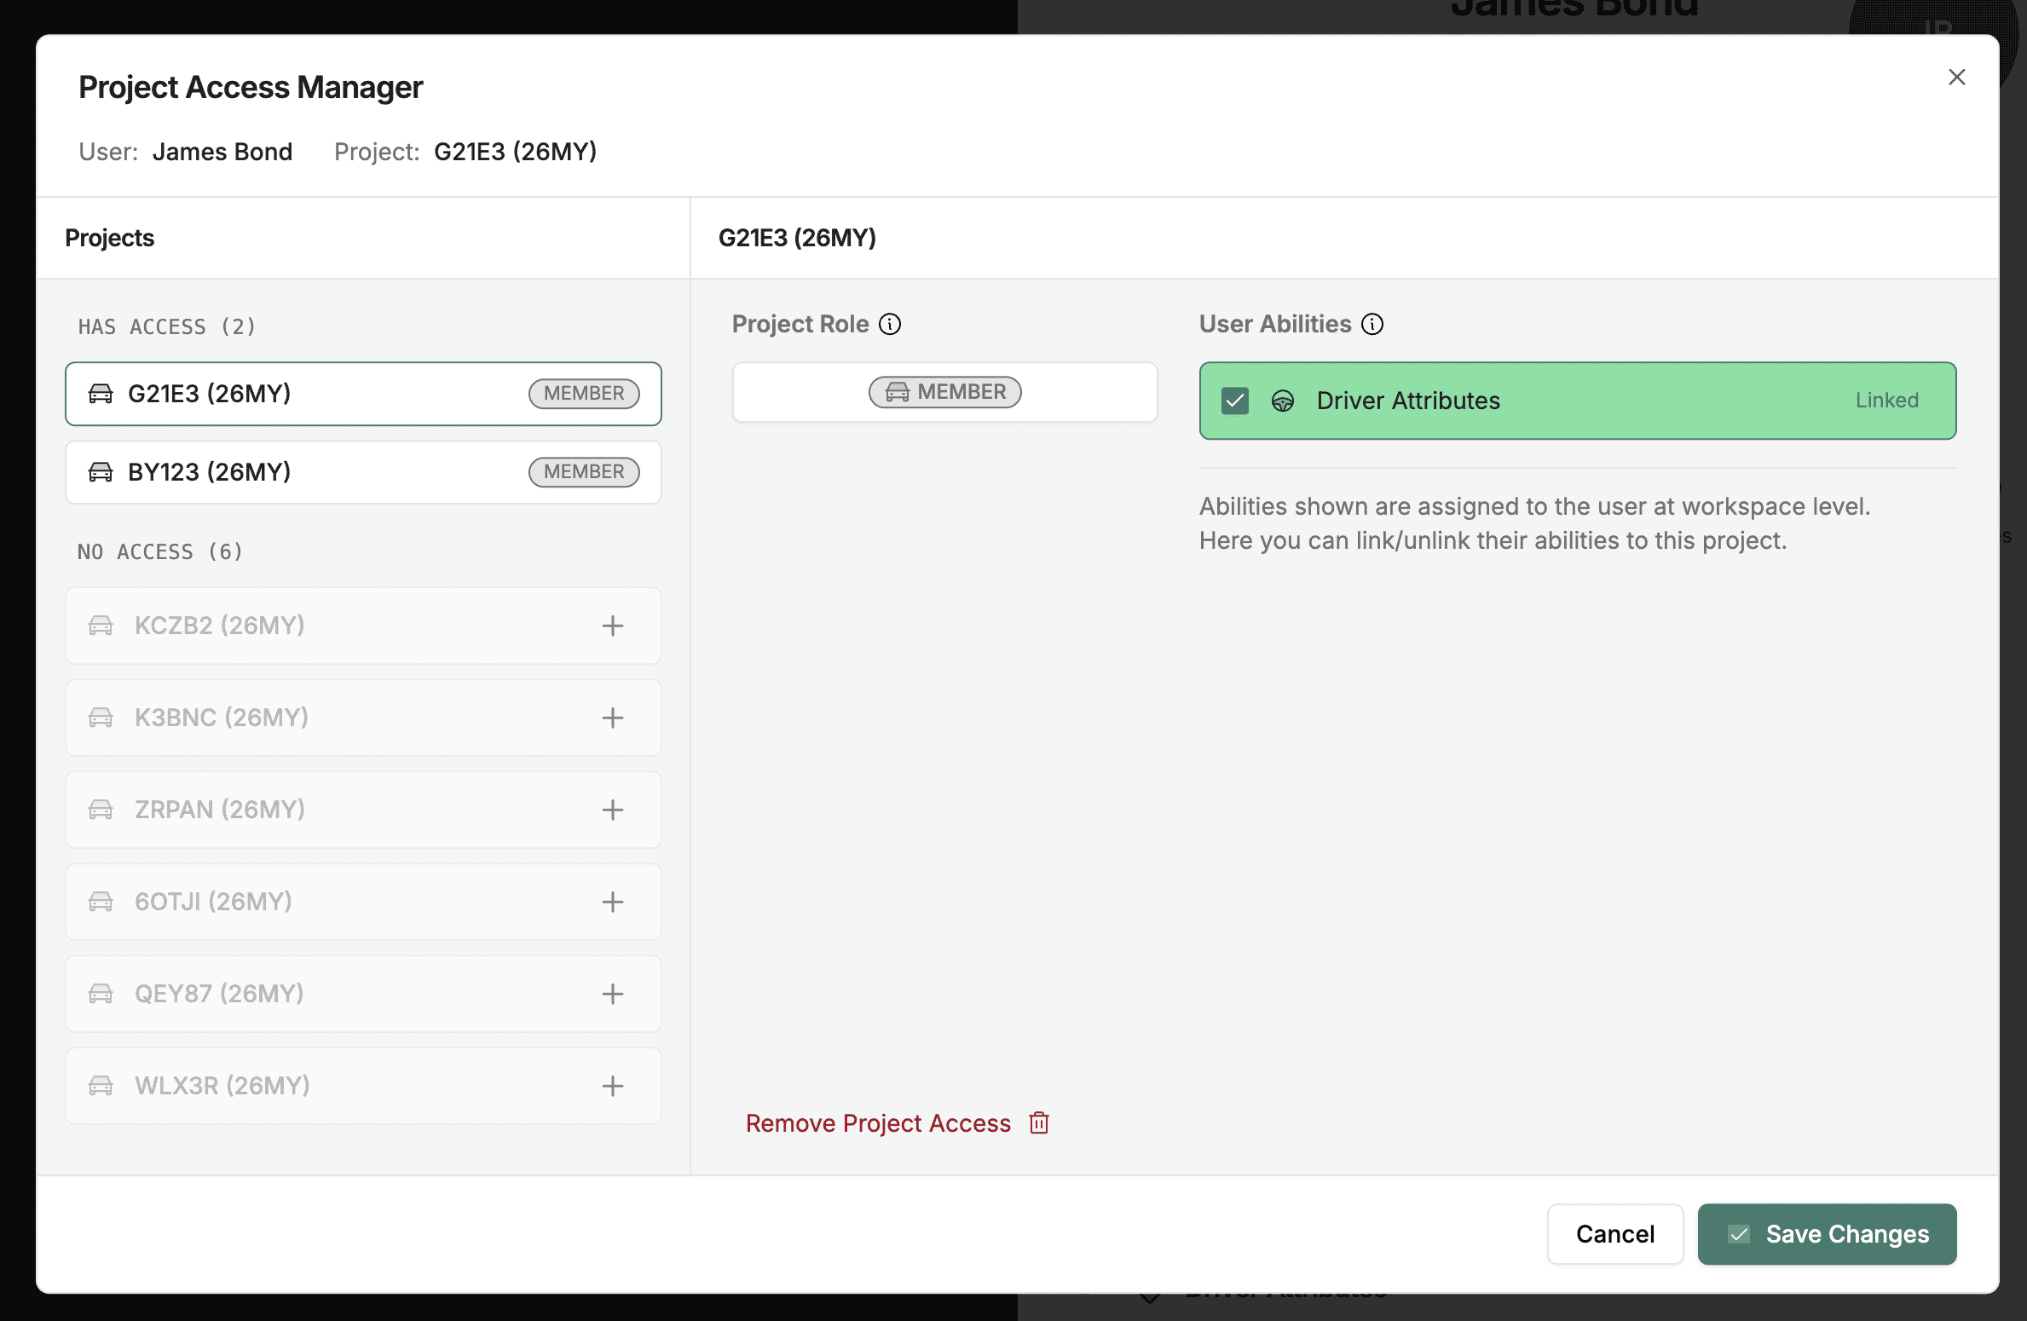Select the G21E3 (26MY) project row

click(x=363, y=394)
